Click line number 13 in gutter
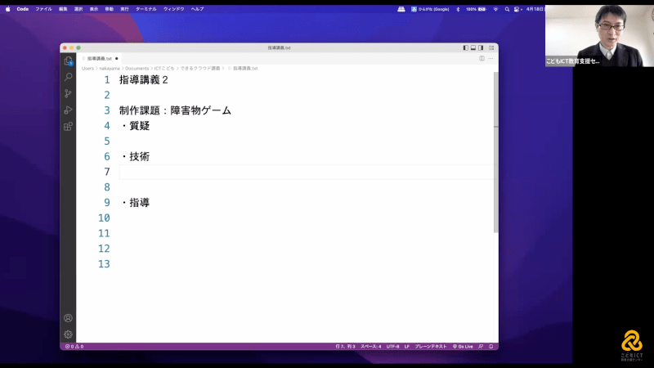 pos(104,263)
